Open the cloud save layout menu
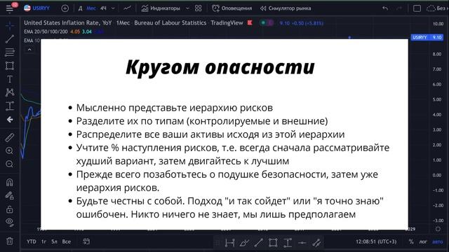The height and width of the screenshot is (252, 449). click(x=436, y=8)
